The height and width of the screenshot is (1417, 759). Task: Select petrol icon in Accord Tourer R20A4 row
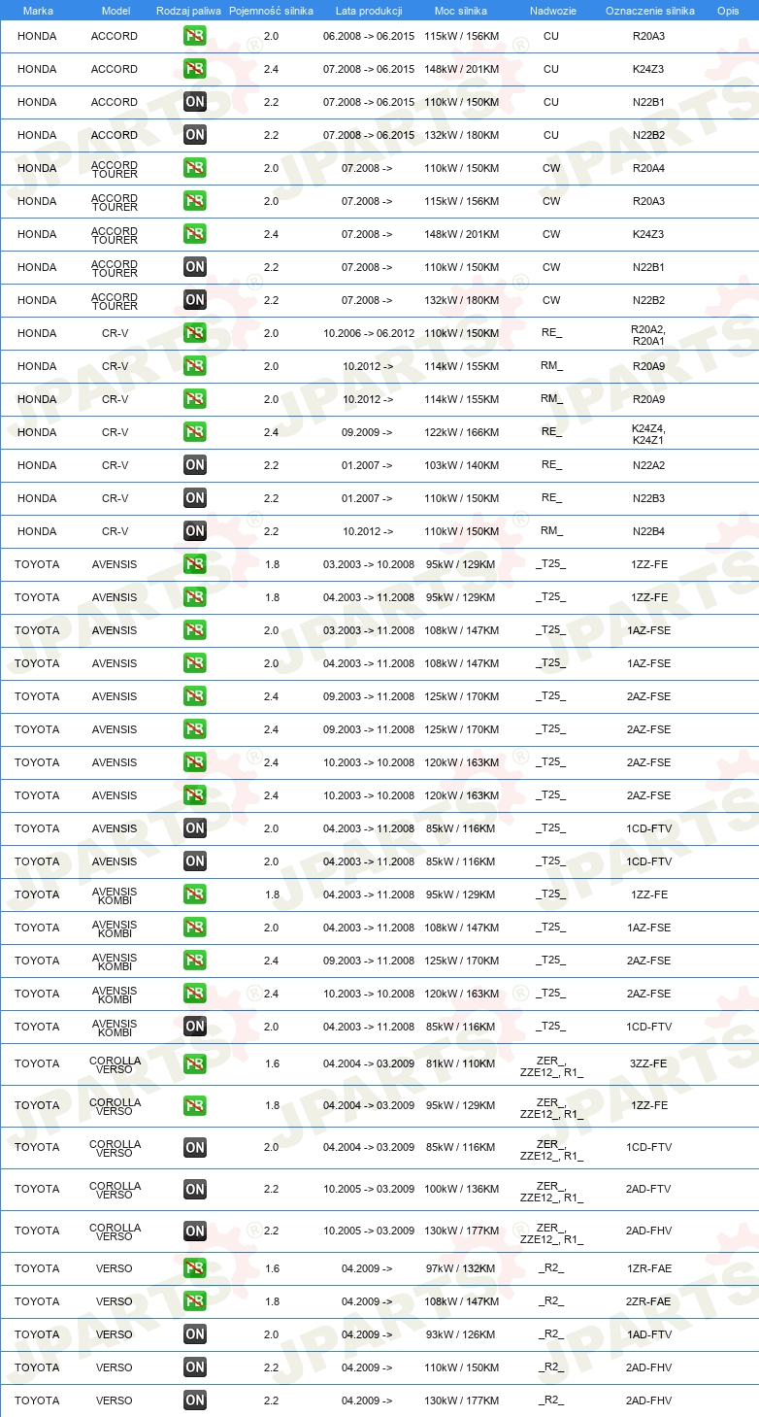tap(195, 168)
